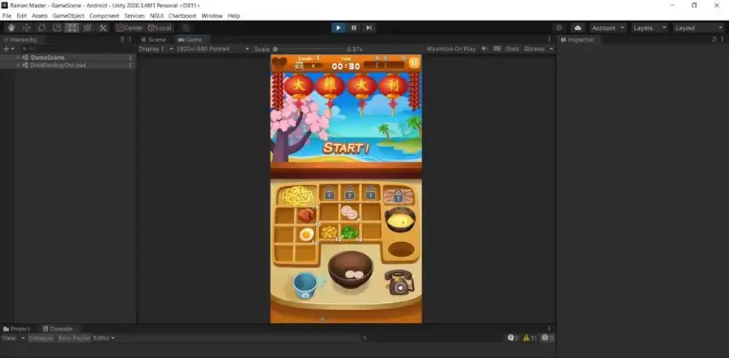Click the Step frame button
This screenshot has width=729, height=358.
(369, 28)
